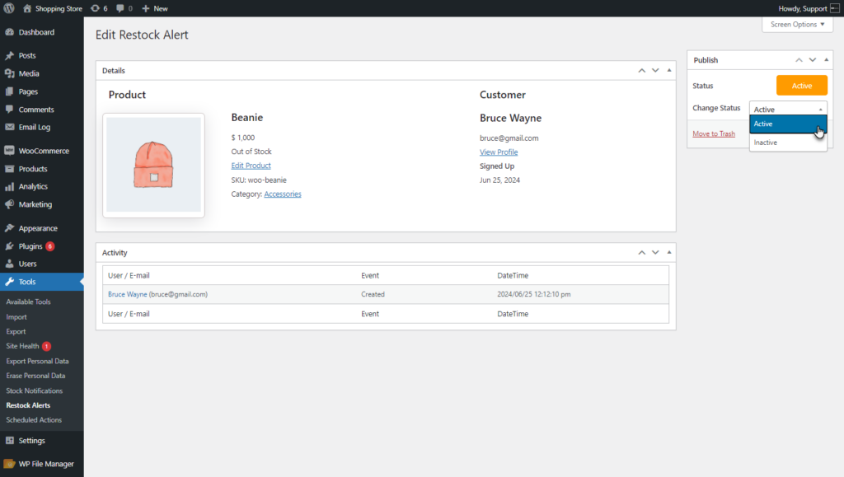
Task: Open Scheduled Actions submenu item
Action: coord(34,419)
